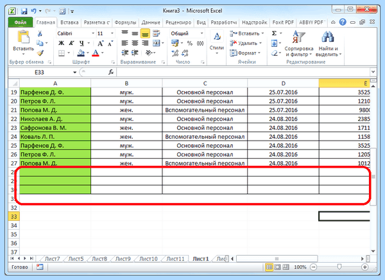Apply percent style format
The height and width of the screenshot is (280, 385).
(190, 44)
